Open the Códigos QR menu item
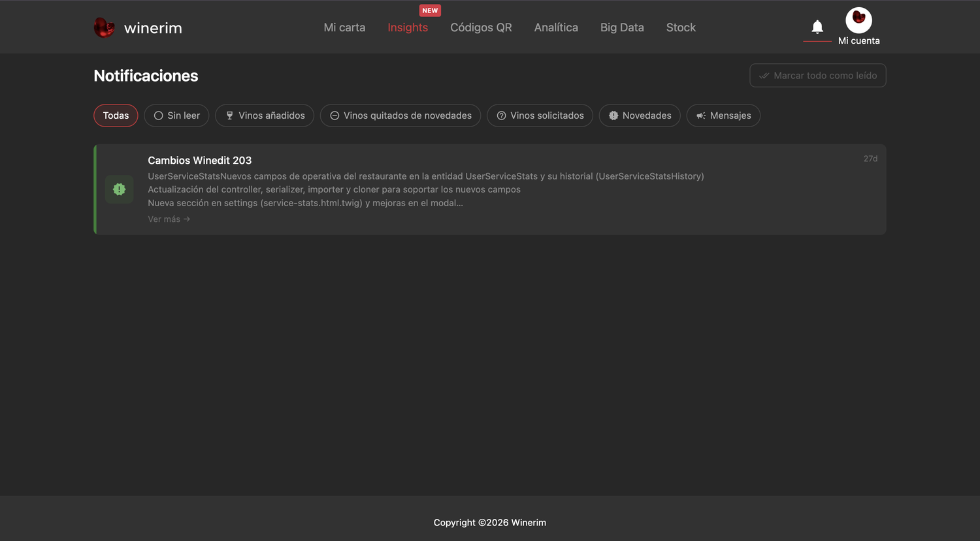 click(481, 27)
